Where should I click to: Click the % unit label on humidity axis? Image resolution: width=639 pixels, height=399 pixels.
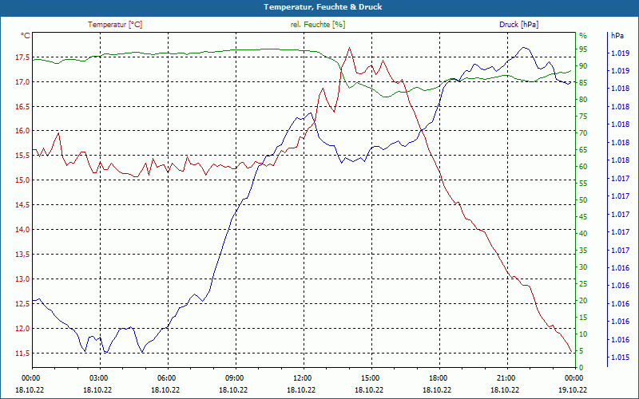point(583,36)
